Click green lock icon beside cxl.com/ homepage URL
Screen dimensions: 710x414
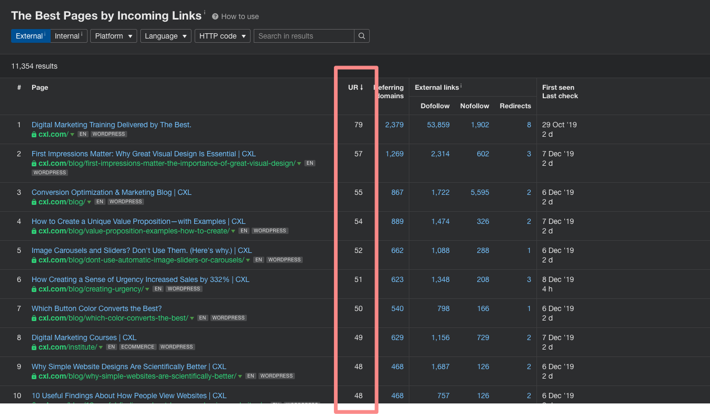point(34,135)
